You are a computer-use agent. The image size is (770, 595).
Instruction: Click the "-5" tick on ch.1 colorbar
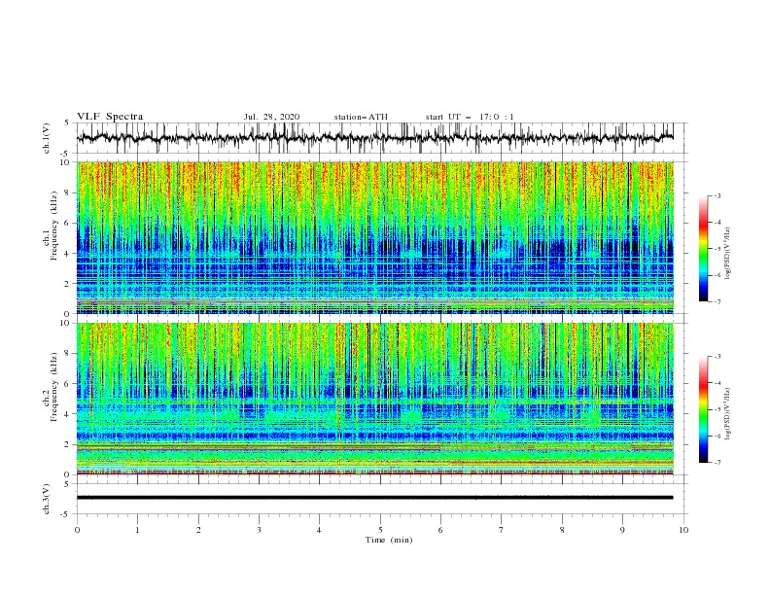tap(717, 249)
